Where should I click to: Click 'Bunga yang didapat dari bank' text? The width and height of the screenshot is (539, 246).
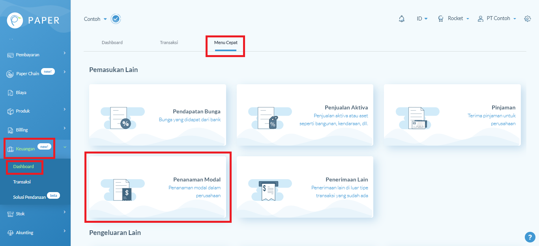(190, 119)
